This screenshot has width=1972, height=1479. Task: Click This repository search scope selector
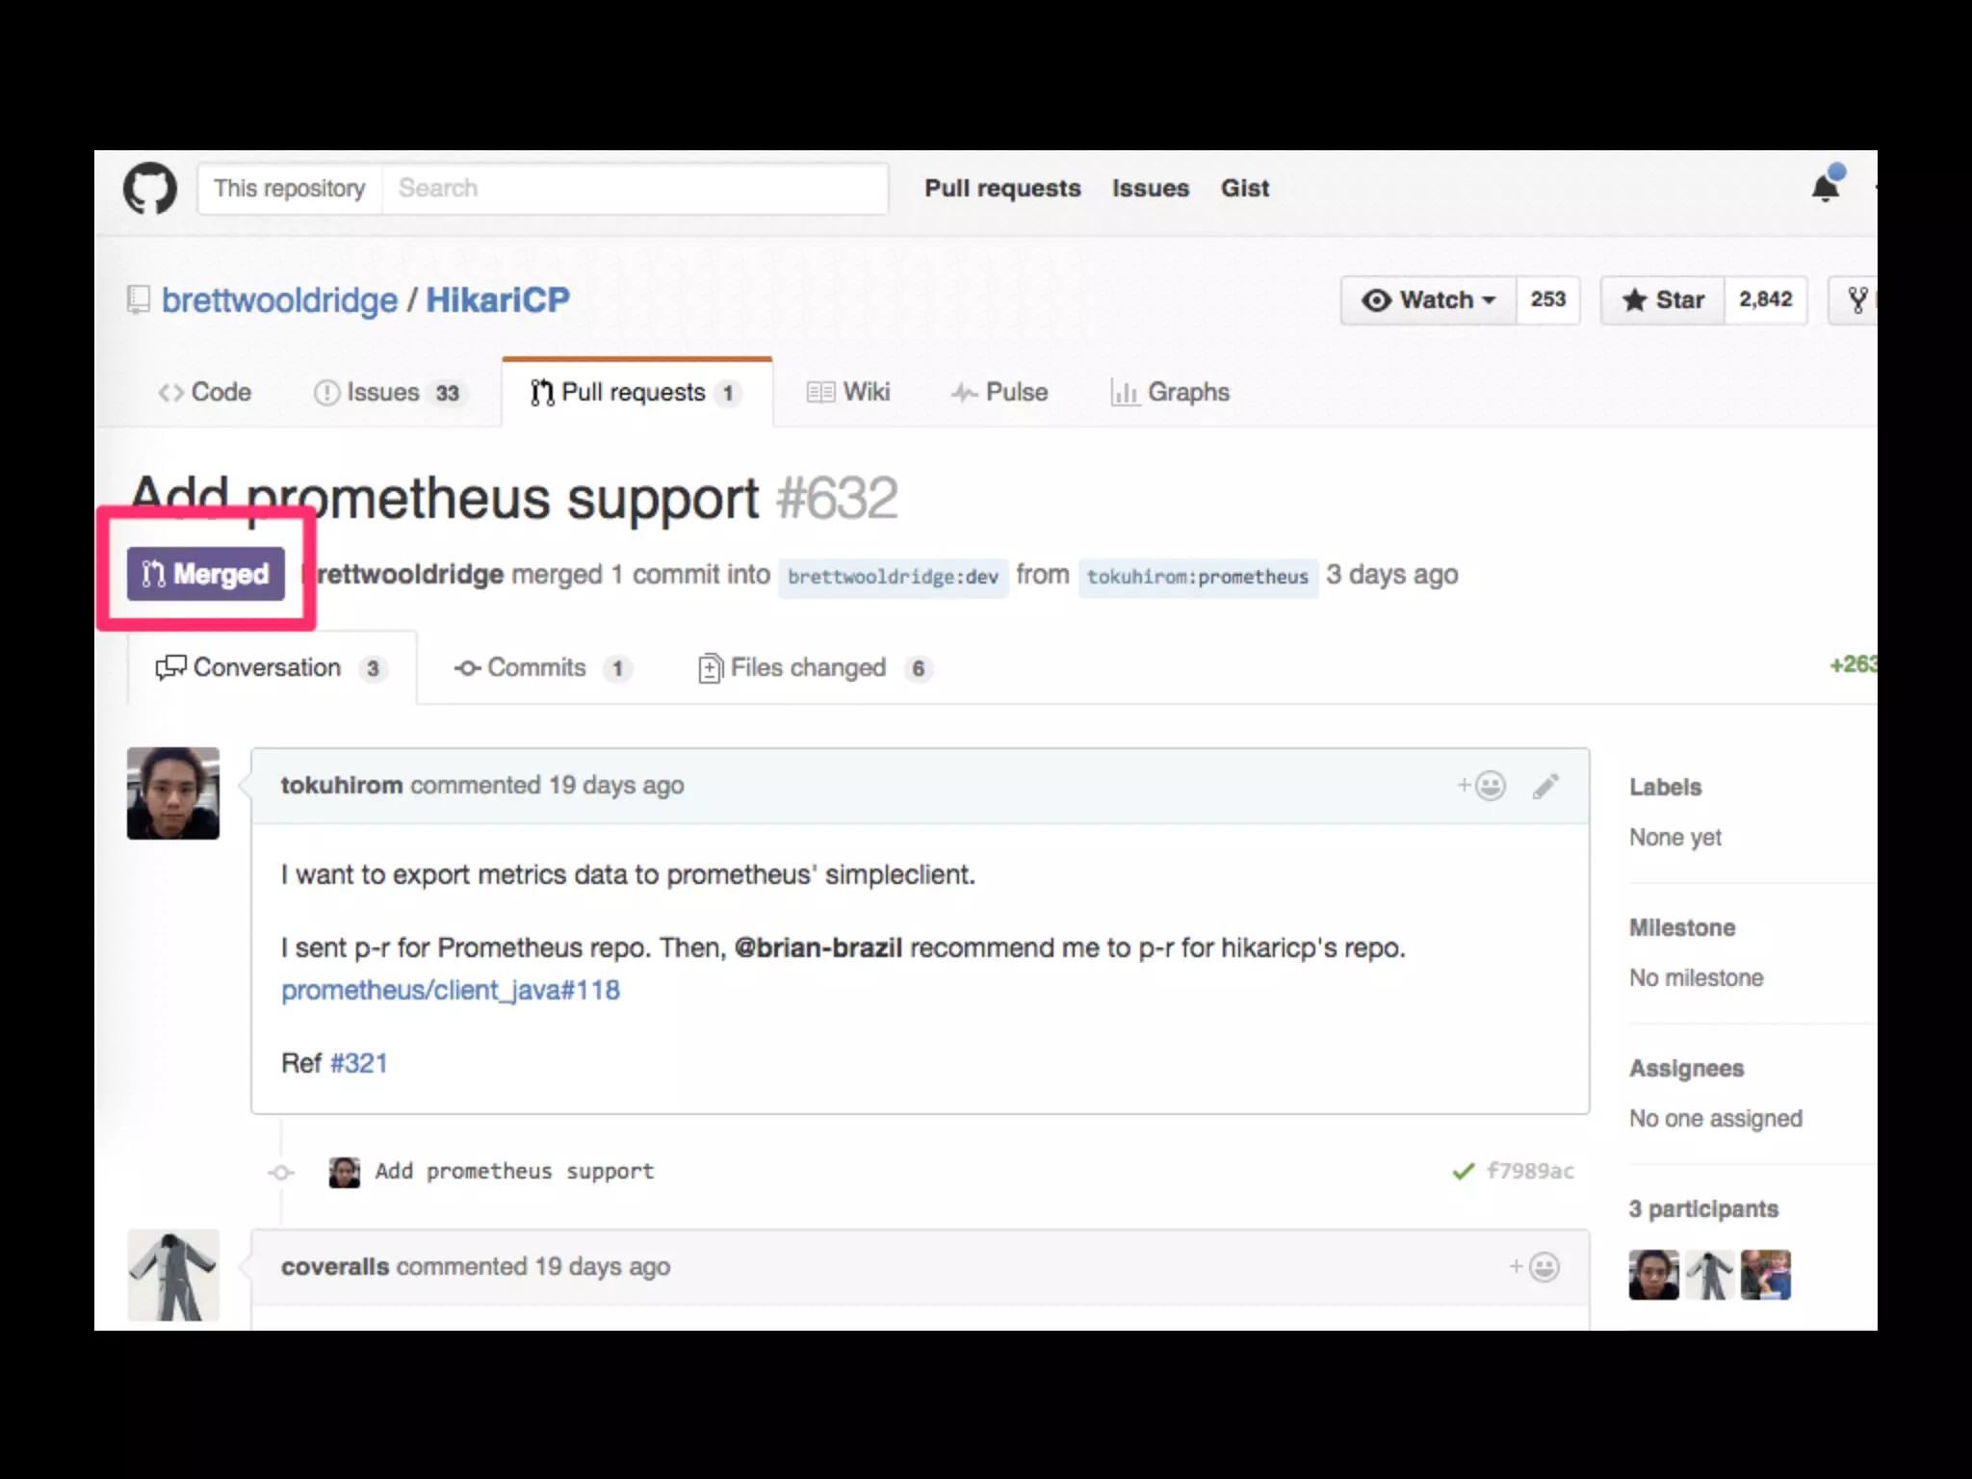pos(290,189)
